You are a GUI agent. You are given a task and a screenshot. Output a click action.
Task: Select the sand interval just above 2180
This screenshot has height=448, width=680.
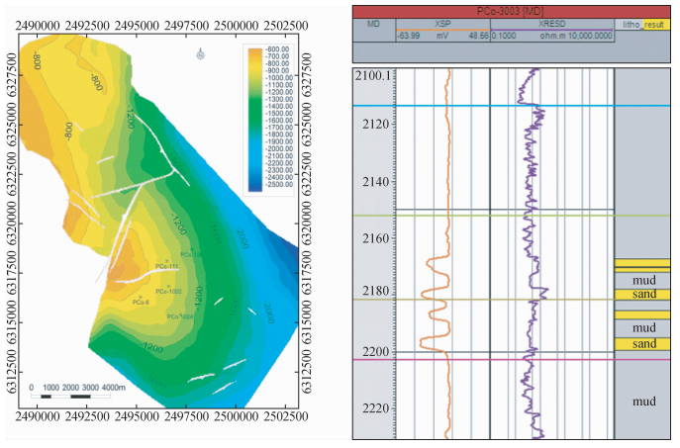(x=643, y=295)
